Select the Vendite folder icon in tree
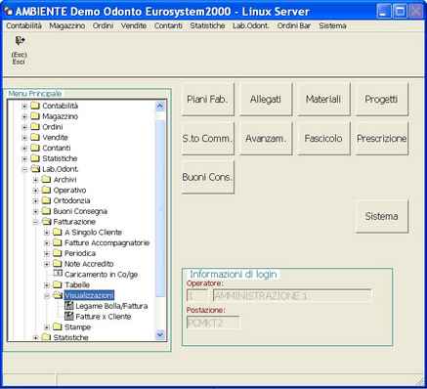The width and height of the screenshot is (427, 389). (x=34, y=137)
